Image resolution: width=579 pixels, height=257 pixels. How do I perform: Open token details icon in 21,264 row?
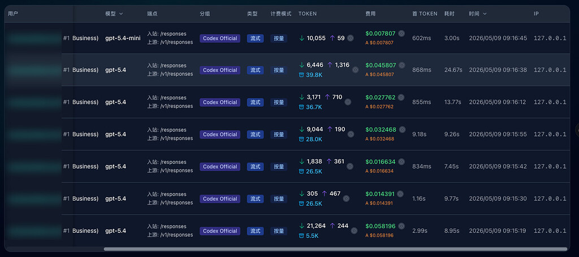354,231
